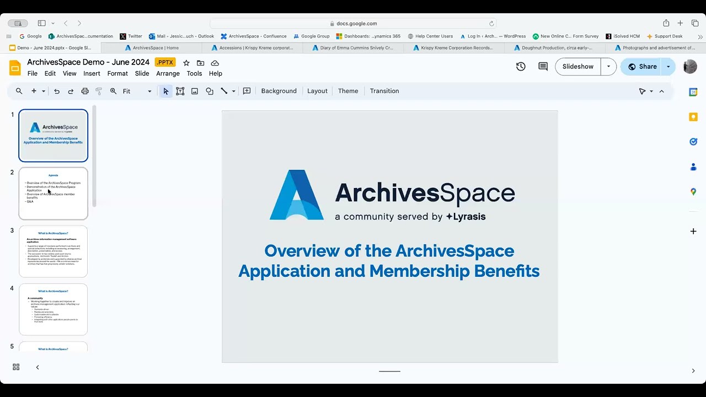The width and height of the screenshot is (706, 397).
Task: Click the docs.google.com address bar
Action: point(353,24)
